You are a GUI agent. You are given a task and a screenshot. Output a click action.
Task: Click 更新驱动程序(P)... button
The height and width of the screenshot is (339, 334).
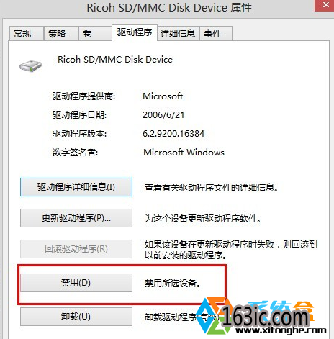[76, 218]
